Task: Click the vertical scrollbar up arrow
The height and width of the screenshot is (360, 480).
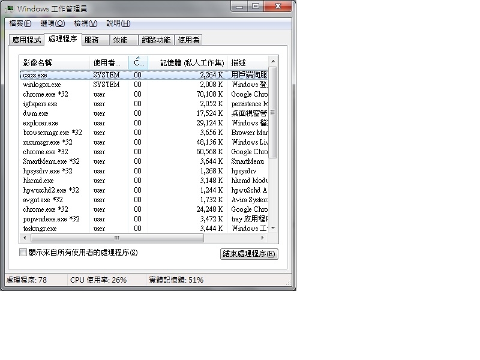Action: 273,62
